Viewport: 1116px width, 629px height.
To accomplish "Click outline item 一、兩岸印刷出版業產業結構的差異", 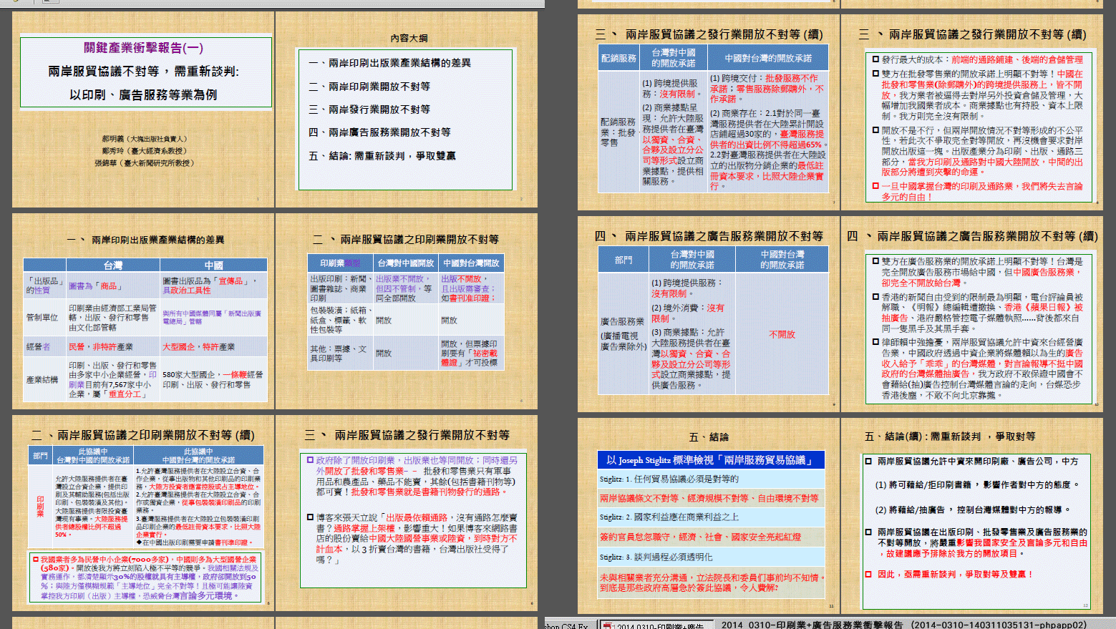I will 389,63.
